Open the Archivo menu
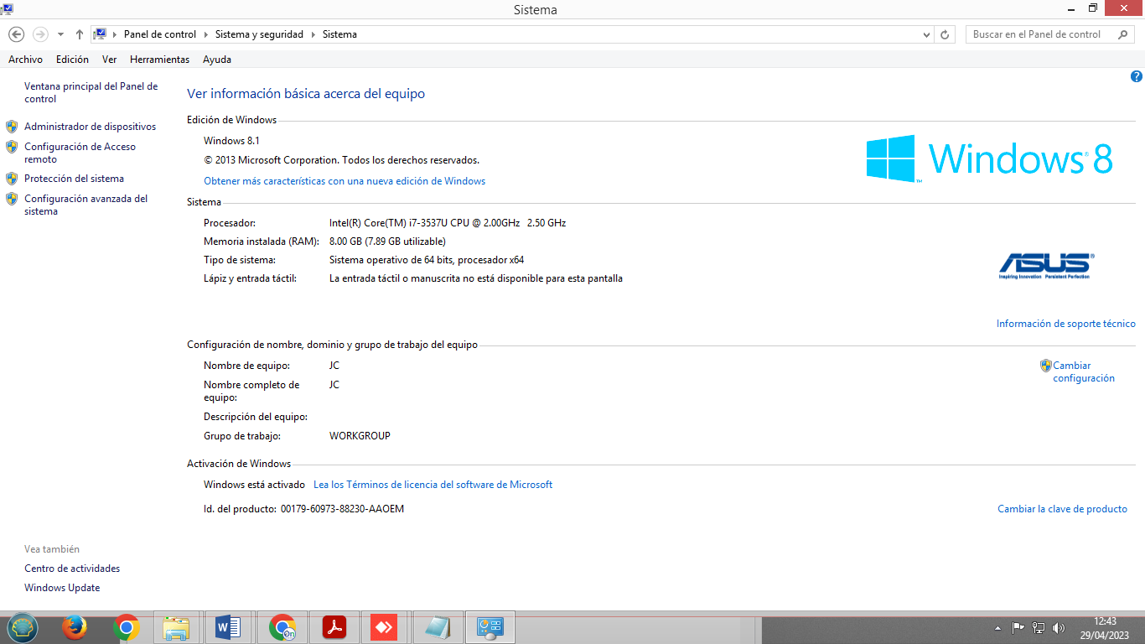Viewport: 1145px width, 644px height. point(25,60)
